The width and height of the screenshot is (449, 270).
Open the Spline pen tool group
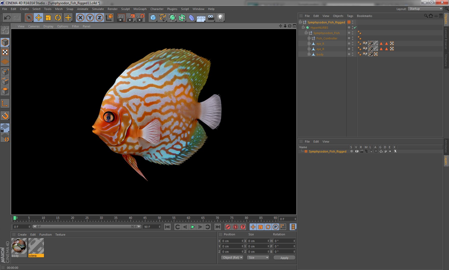pyautogui.click(x=162, y=17)
